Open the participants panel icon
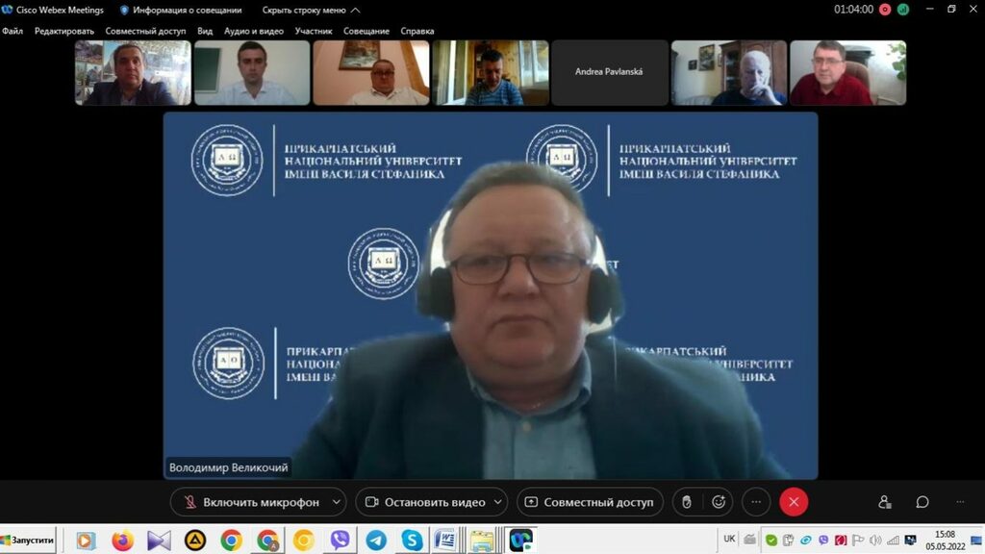This screenshot has height=554, width=985. (885, 502)
